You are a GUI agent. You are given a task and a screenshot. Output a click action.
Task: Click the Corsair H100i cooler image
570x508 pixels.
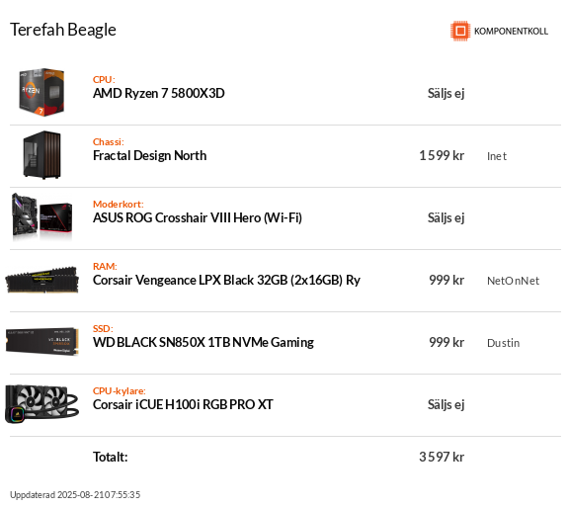41,404
